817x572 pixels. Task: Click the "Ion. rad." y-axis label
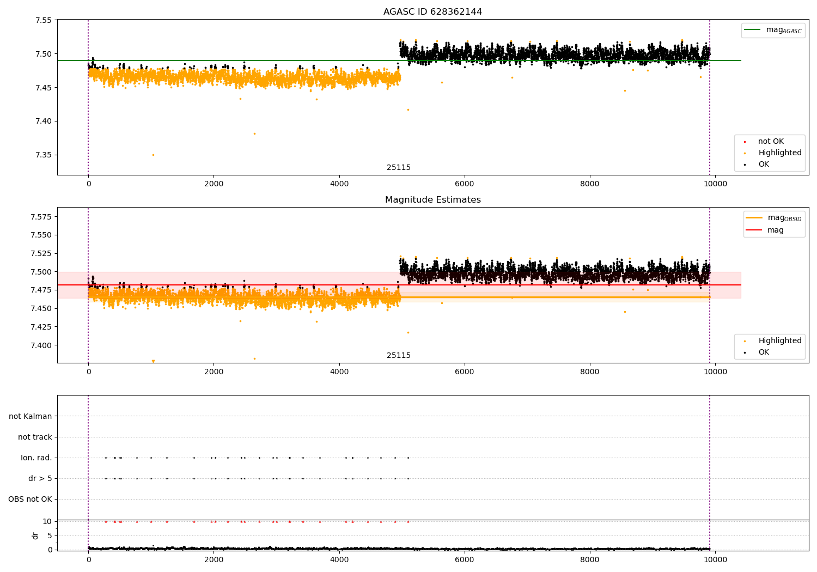(36, 458)
